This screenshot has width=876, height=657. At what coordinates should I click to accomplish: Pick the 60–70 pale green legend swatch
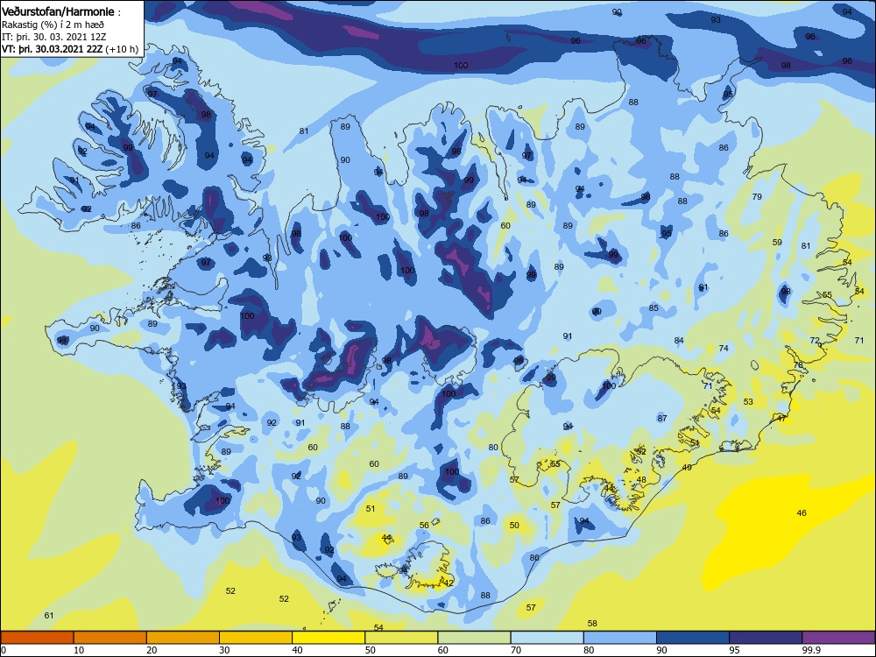pyautogui.click(x=474, y=638)
